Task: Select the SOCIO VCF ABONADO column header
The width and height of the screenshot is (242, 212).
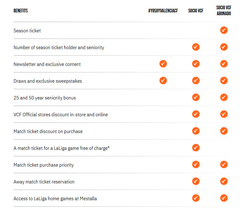Action: coord(224,11)
